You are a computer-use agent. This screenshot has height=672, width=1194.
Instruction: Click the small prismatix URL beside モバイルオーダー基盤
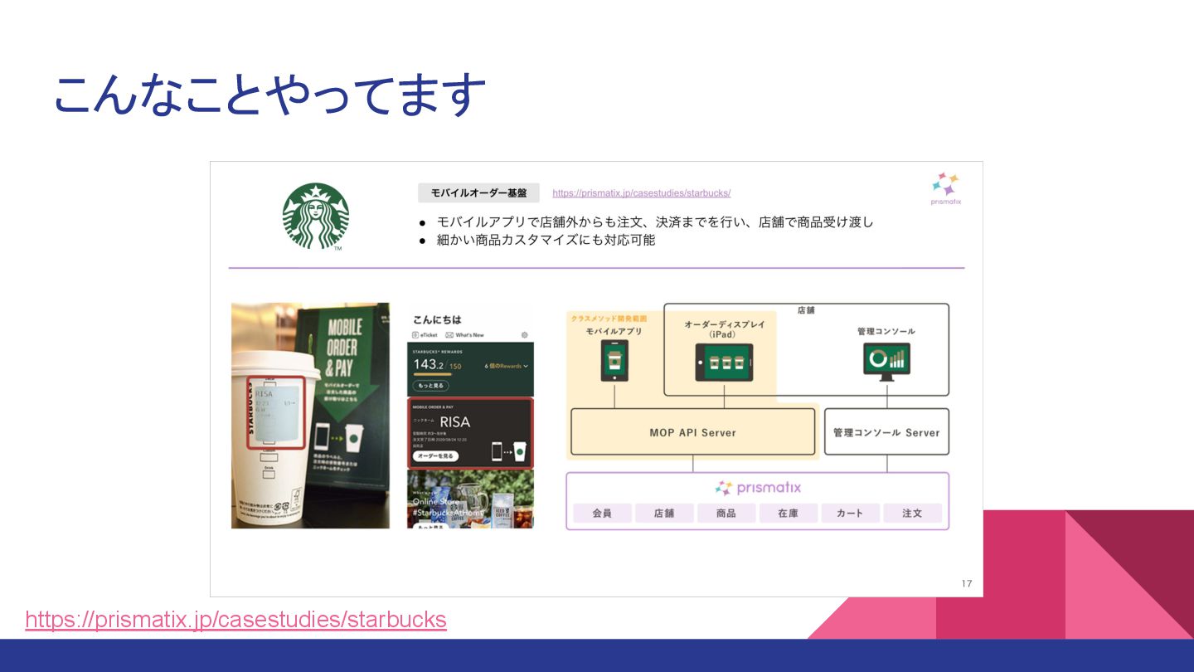pos(641,193)
